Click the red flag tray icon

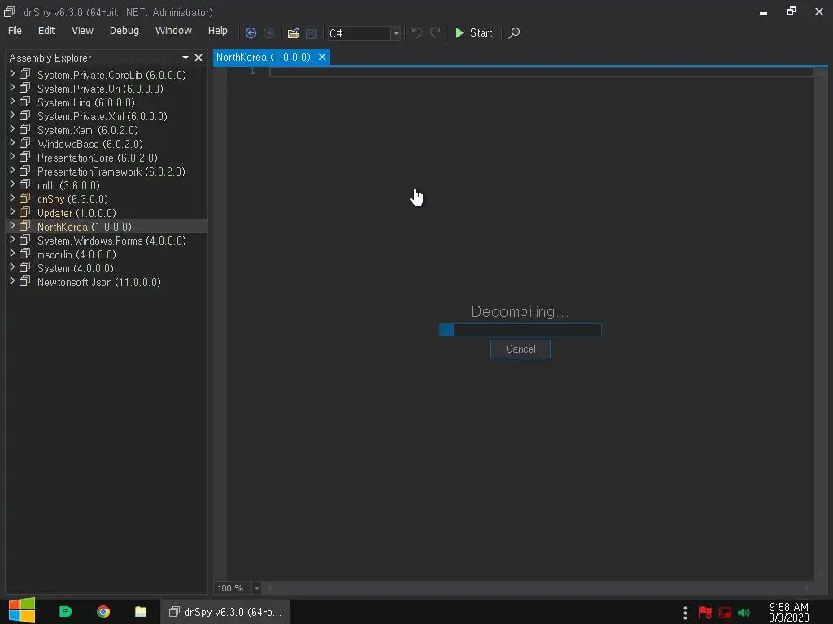coord(705,613)
